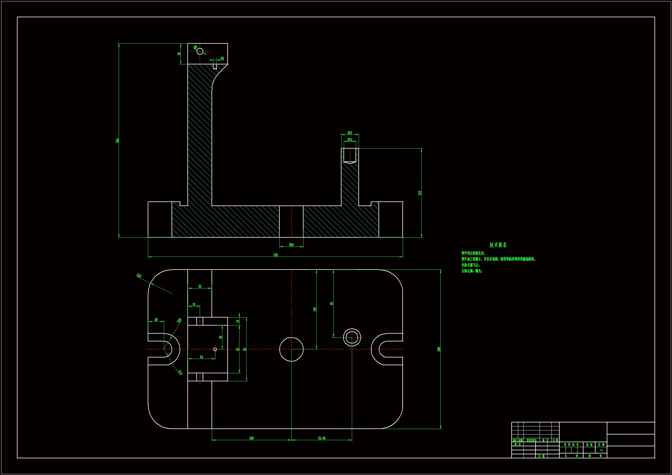Click the 设计 cell in title block
Image resolution: width=672 pixels, height=475 pixels.
[517, 444]
